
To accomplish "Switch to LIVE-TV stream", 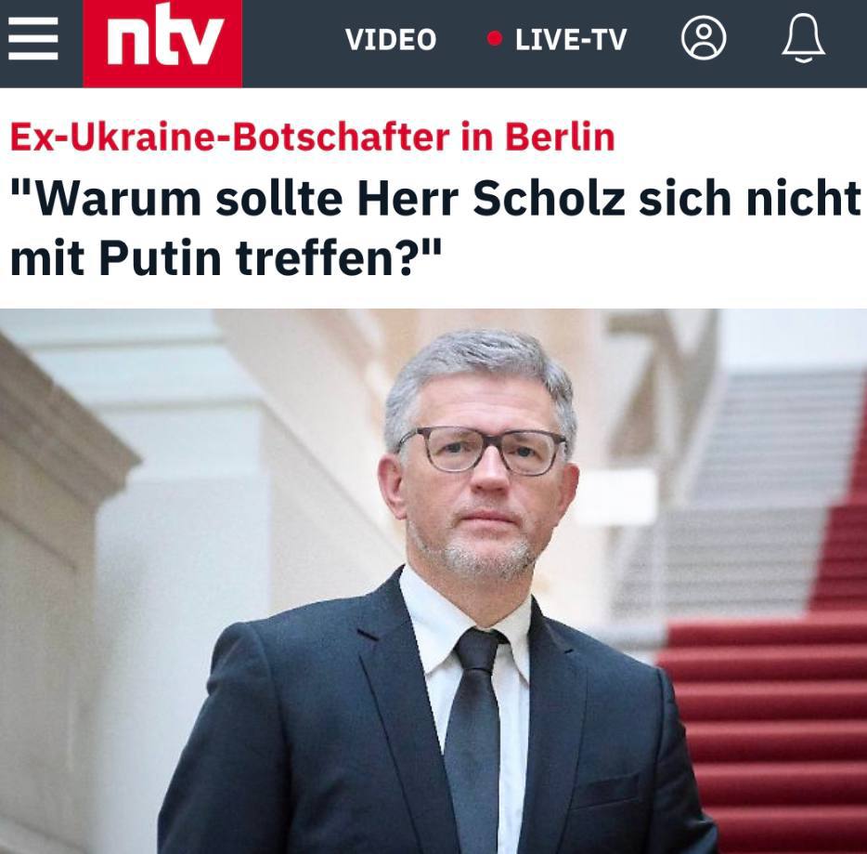I will point(571,39).
